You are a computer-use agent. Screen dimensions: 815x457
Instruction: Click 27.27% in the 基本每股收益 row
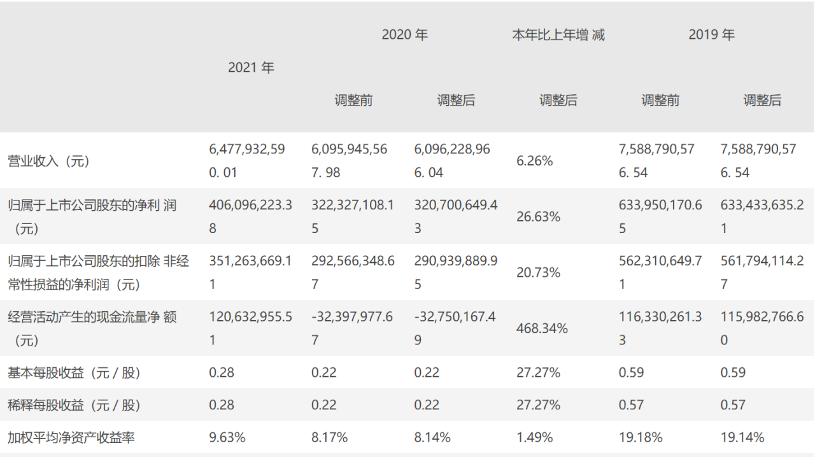[538, 372]
